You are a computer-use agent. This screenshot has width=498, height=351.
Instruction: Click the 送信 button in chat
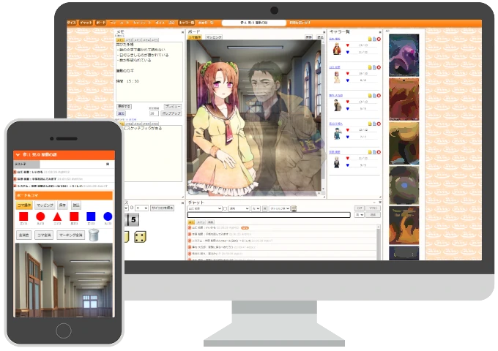373,215
